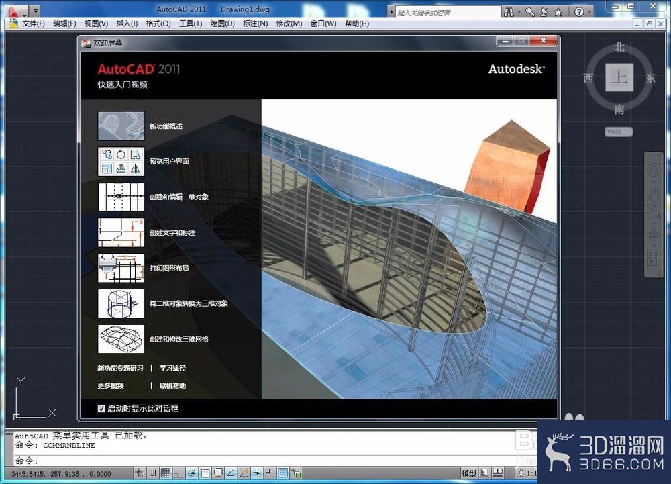Open the 新功能专题研习 link
The image size is (671, 484).
tap(120, 368)
